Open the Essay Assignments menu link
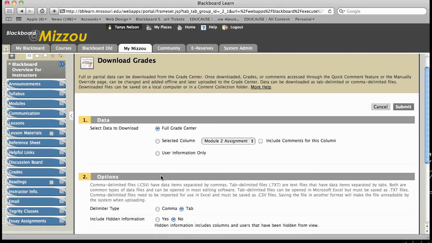The width and height of the screenshot is (432, 243). tap(27, 221)
